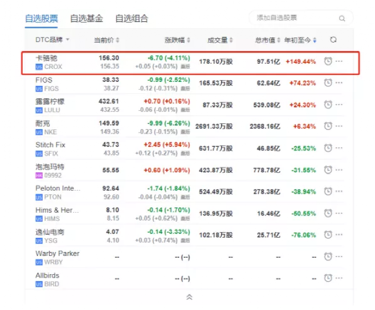Image resolution: width=375 pixels, height=310 pixels.
Task: Open the DTC品牌 group dropdown
Action: [52, 40]
